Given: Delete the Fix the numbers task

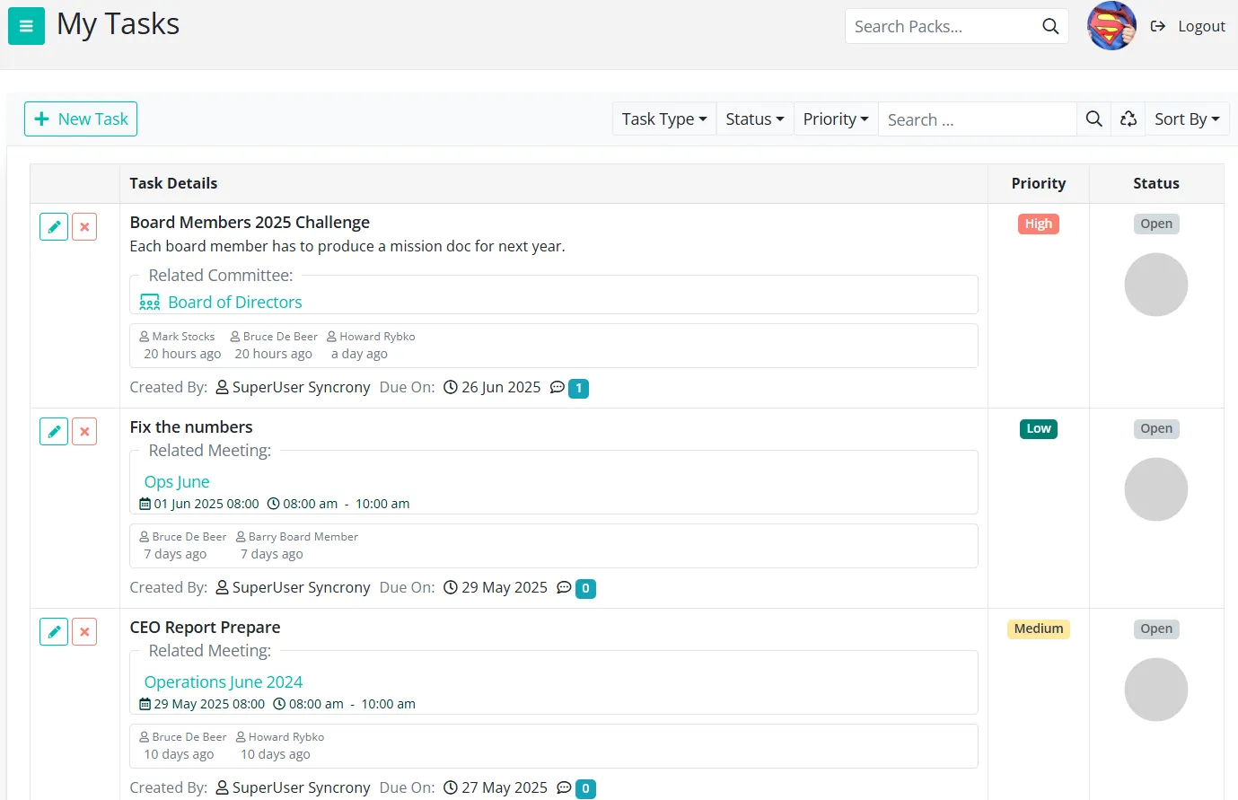Looking at the screenshot, I should pyautogui.click(x=84, y=432).
